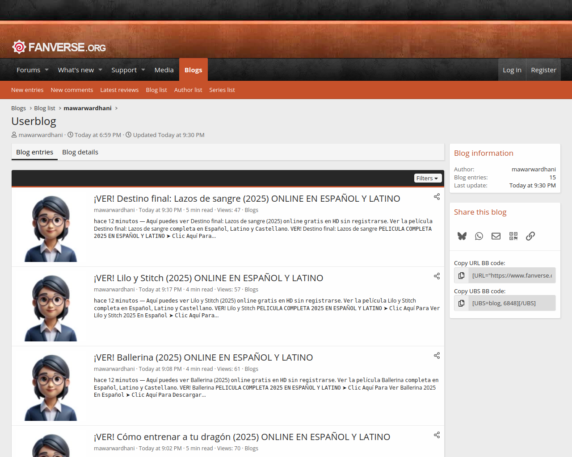The height and width of the screenshot is (457, 572).
Task: Share this blog on Bluesky
Action: 462,236
